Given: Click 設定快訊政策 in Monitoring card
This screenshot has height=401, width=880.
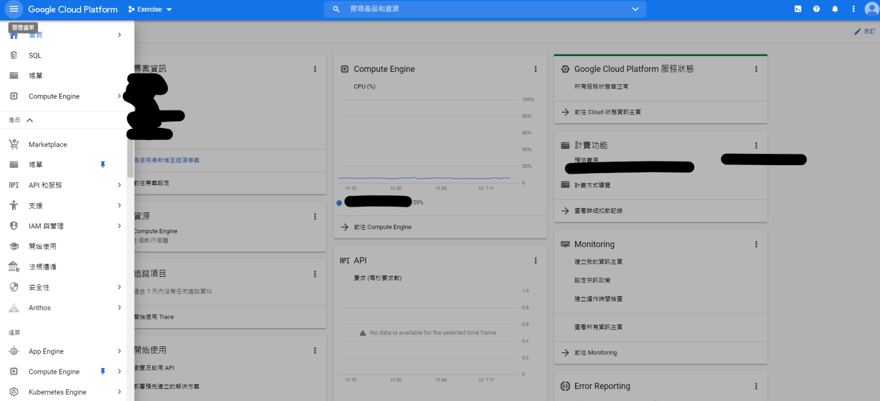Looking at the screenshot, I should pyautogui.click(x=592, y=280).
